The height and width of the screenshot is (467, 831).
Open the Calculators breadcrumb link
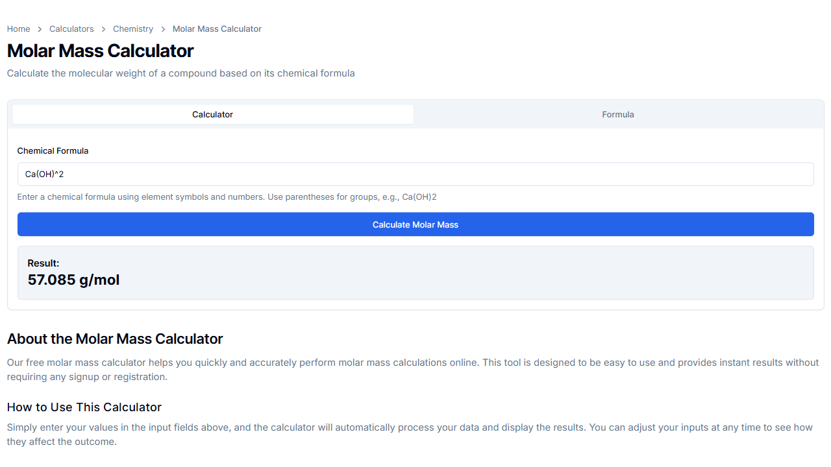(71, 29)
